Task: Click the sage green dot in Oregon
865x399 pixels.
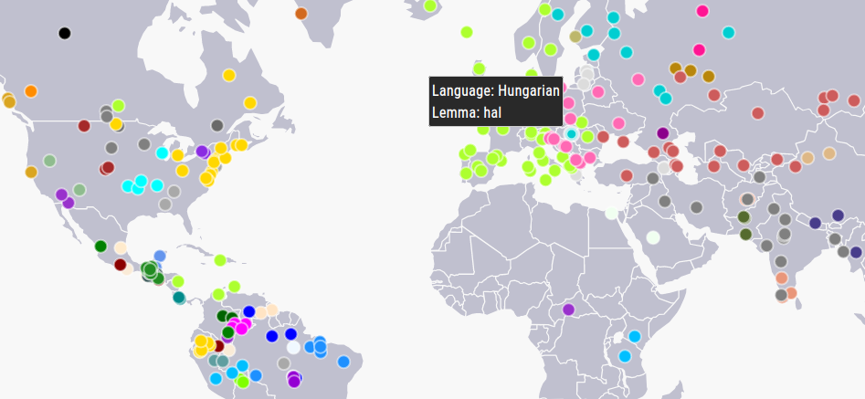Action: coord(49,161)
